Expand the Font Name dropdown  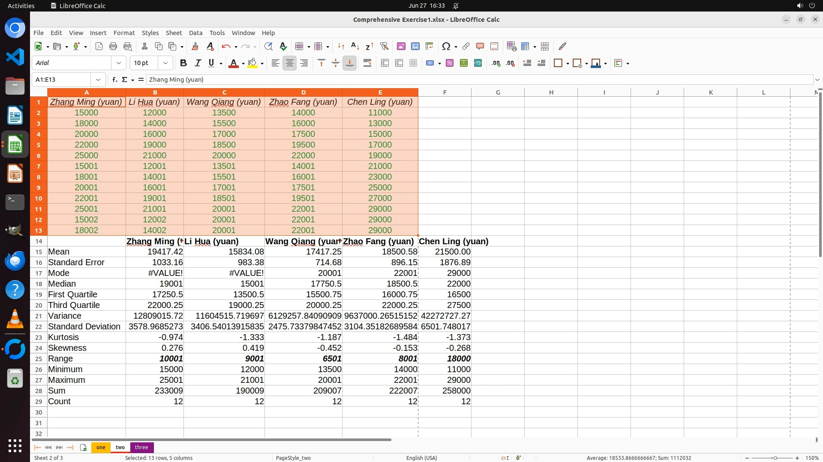point(119,63)
